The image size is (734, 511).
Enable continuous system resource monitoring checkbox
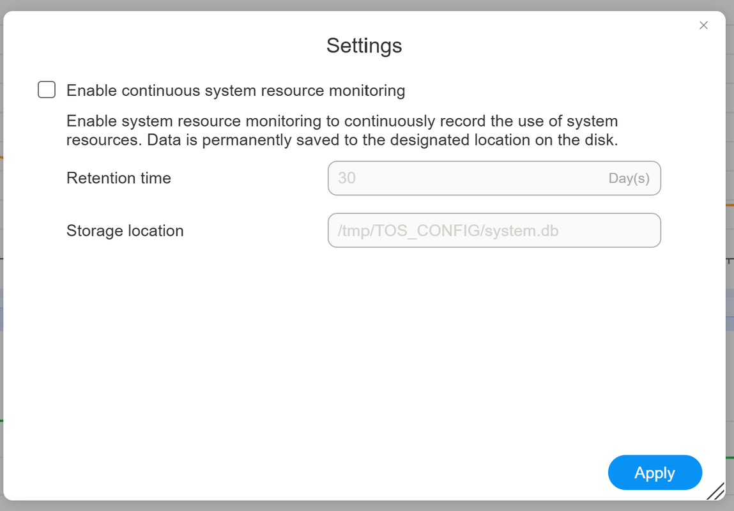point(47,89)
